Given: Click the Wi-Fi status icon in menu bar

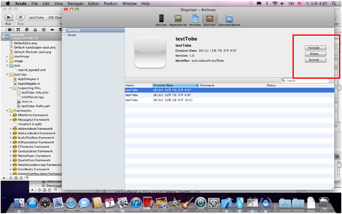Looking at the screenshot, I should click(275, 3).
